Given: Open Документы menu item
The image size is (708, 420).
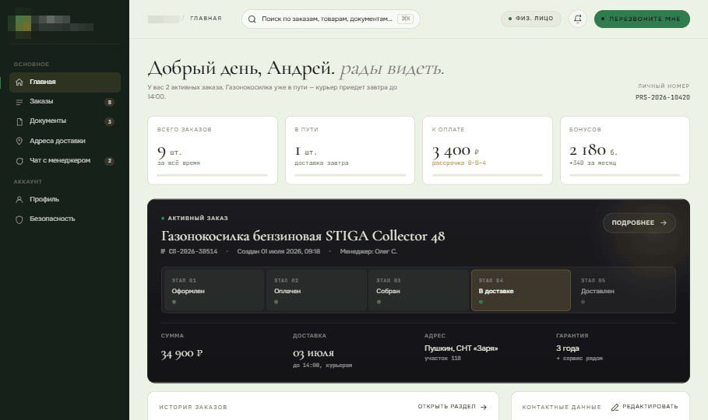Looking at the screenshot, I should click(x=65, y=121).
